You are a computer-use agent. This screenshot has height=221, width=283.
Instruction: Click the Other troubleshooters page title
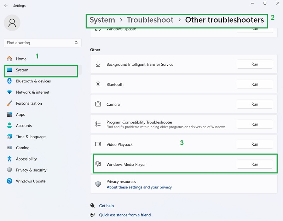click(x=225, y=20)
